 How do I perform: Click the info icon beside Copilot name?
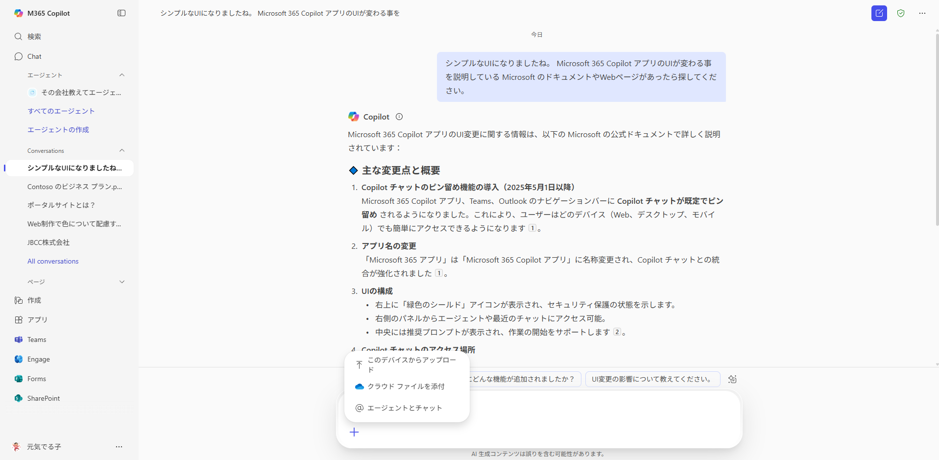tap(399, 117)
